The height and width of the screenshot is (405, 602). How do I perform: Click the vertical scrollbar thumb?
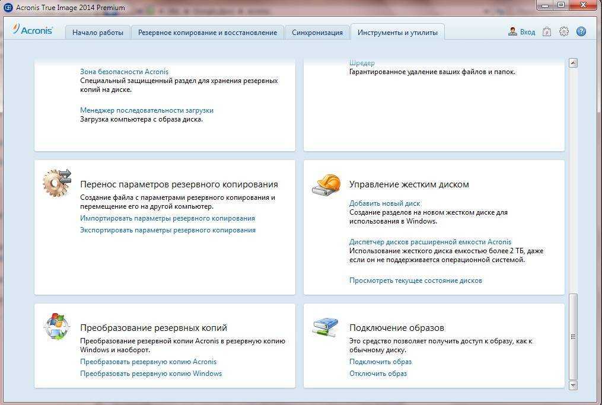pos(573,337)
